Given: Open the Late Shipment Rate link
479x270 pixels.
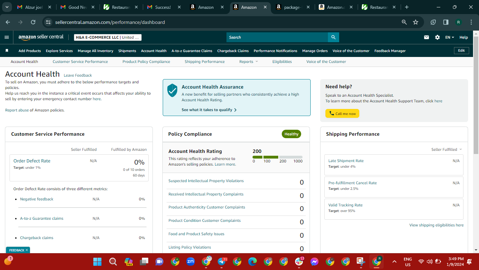Looking at the screenshot, I should [346, 161].
